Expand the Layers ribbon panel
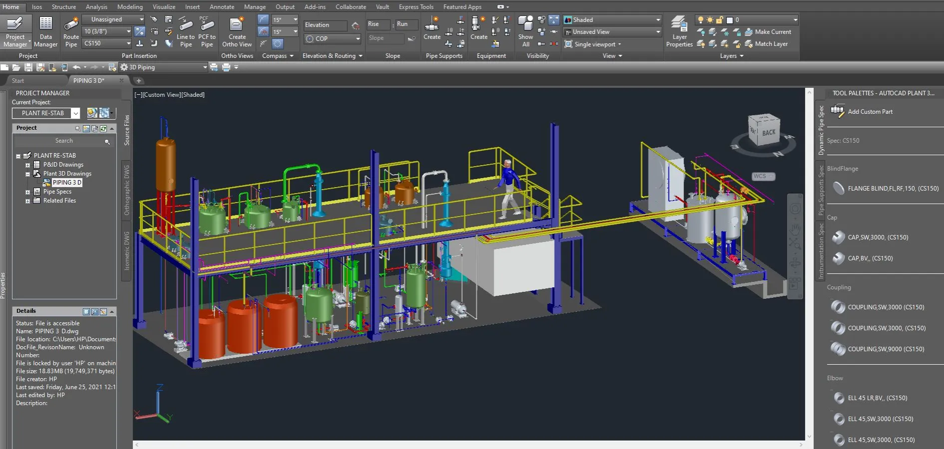Viewport: 944px width, 449px height. tap(731, 56)
